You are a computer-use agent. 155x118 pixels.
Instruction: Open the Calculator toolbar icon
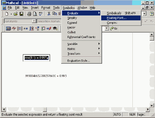point(8,28)
